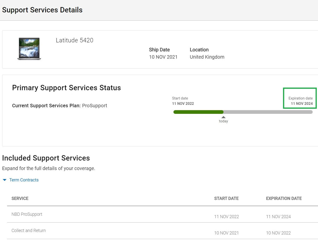Click the warranty coverage progress bar

coord(243,112)
